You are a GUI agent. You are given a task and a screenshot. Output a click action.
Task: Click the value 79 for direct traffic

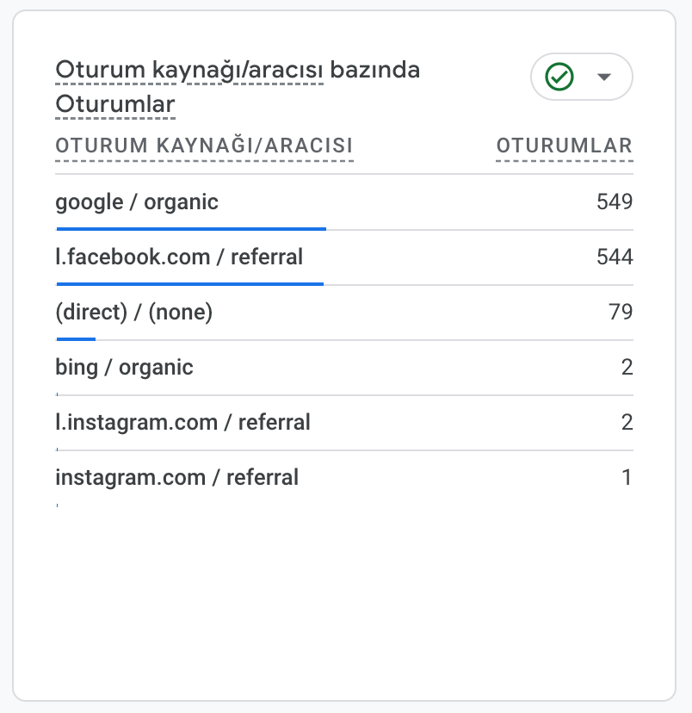click(x=621, y=312)
